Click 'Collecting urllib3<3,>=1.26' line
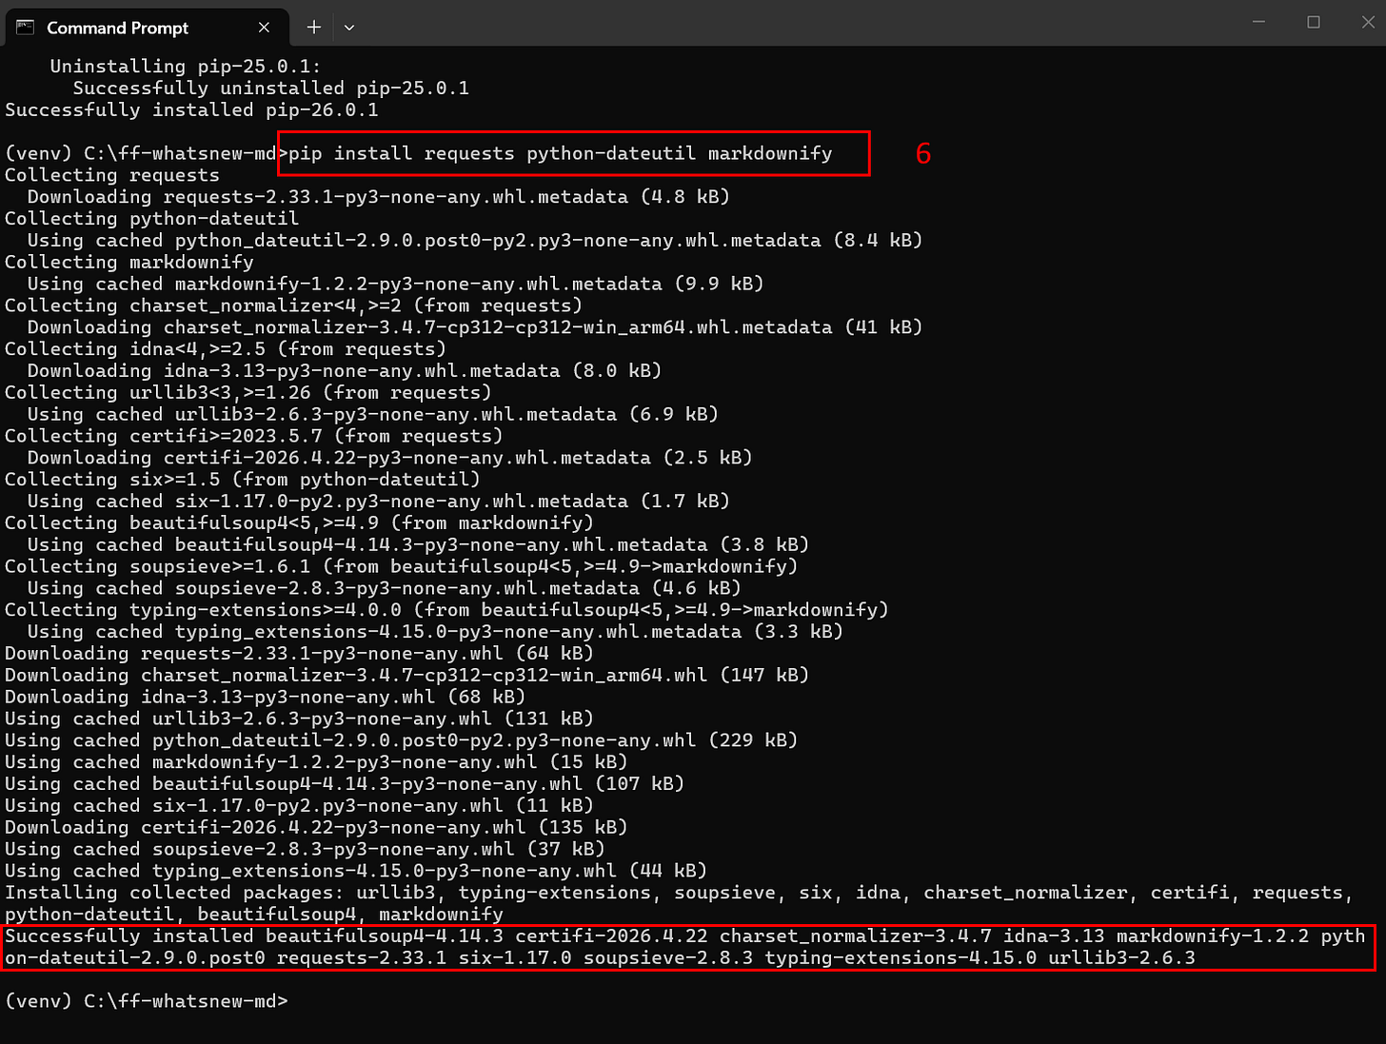The image size is (1386, 1044). [x=248, y=392]
